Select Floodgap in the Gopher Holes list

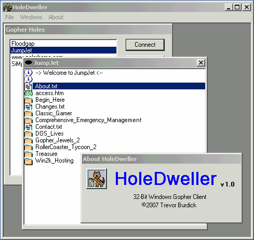[63, 44]
